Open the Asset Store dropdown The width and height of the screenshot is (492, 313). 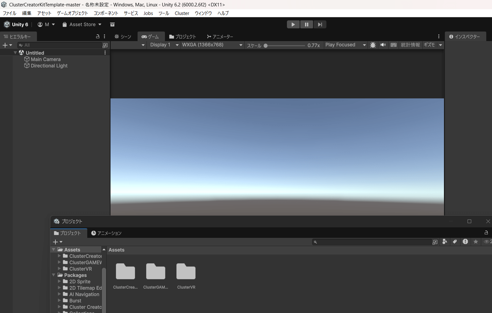coord(82,25)
